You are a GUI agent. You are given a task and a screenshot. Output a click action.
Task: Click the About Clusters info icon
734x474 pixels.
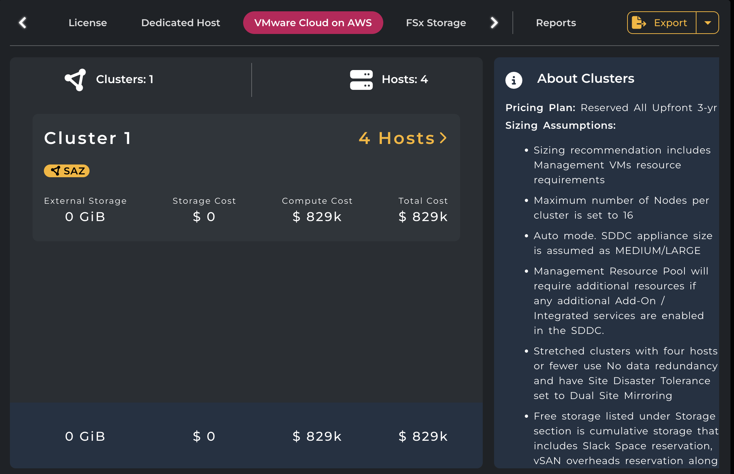(514, 80)
